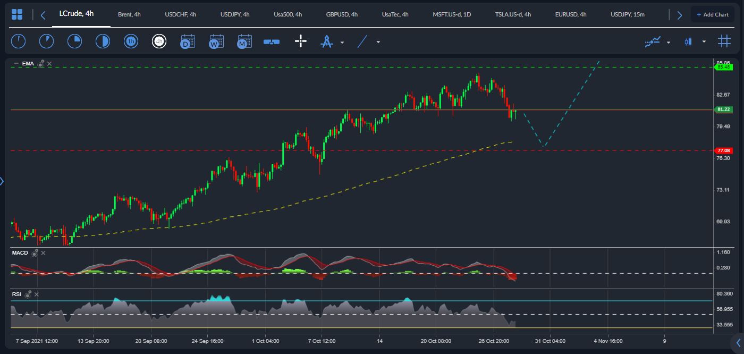
Task: Open the EMA indicator settings gear
Action: coord(40,63)
